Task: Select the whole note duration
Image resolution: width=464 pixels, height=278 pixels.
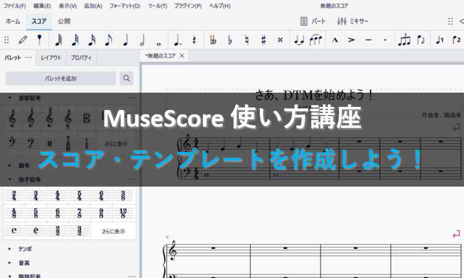Action: (x=159, y=40)
